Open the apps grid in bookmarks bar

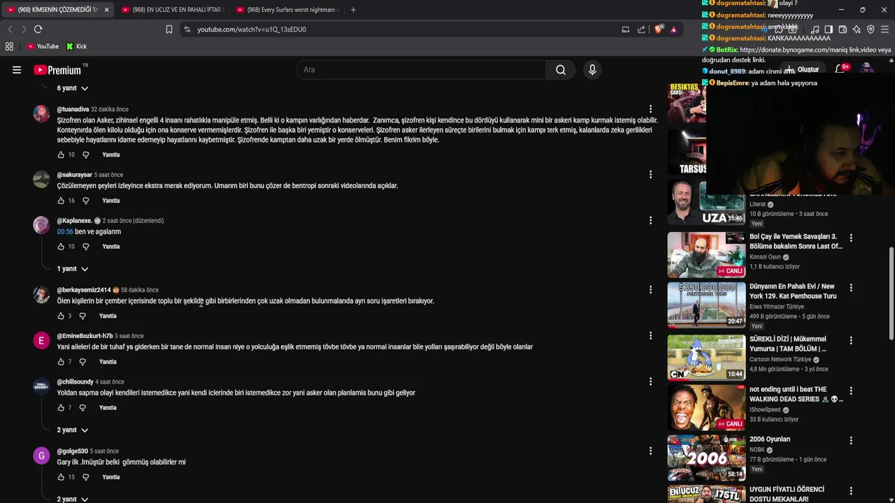tap(9, 46)
